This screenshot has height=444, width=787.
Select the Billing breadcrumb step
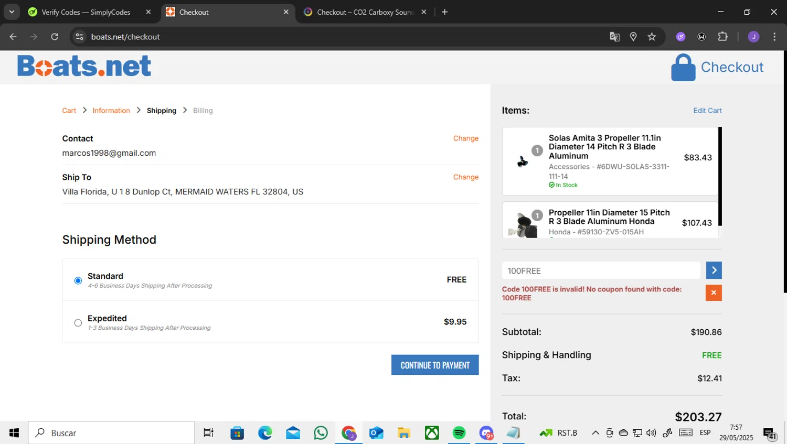click(203, 111)
